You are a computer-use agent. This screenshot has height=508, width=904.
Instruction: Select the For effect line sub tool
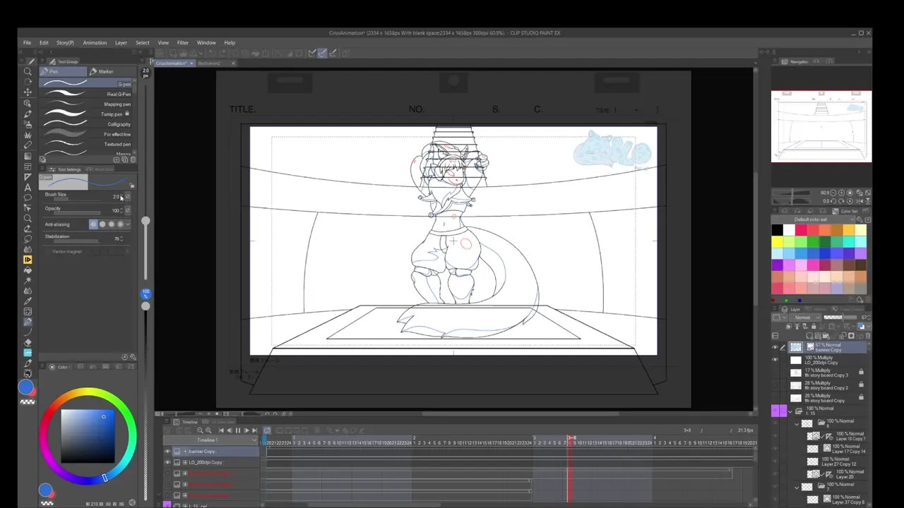[x=85, y=134]
